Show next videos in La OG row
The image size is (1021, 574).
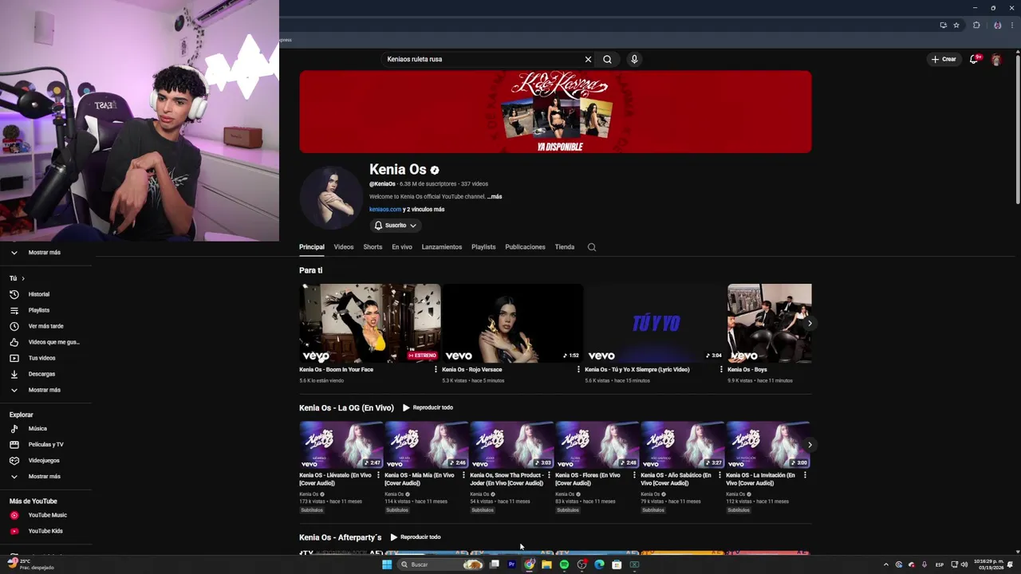click(810, 445)
